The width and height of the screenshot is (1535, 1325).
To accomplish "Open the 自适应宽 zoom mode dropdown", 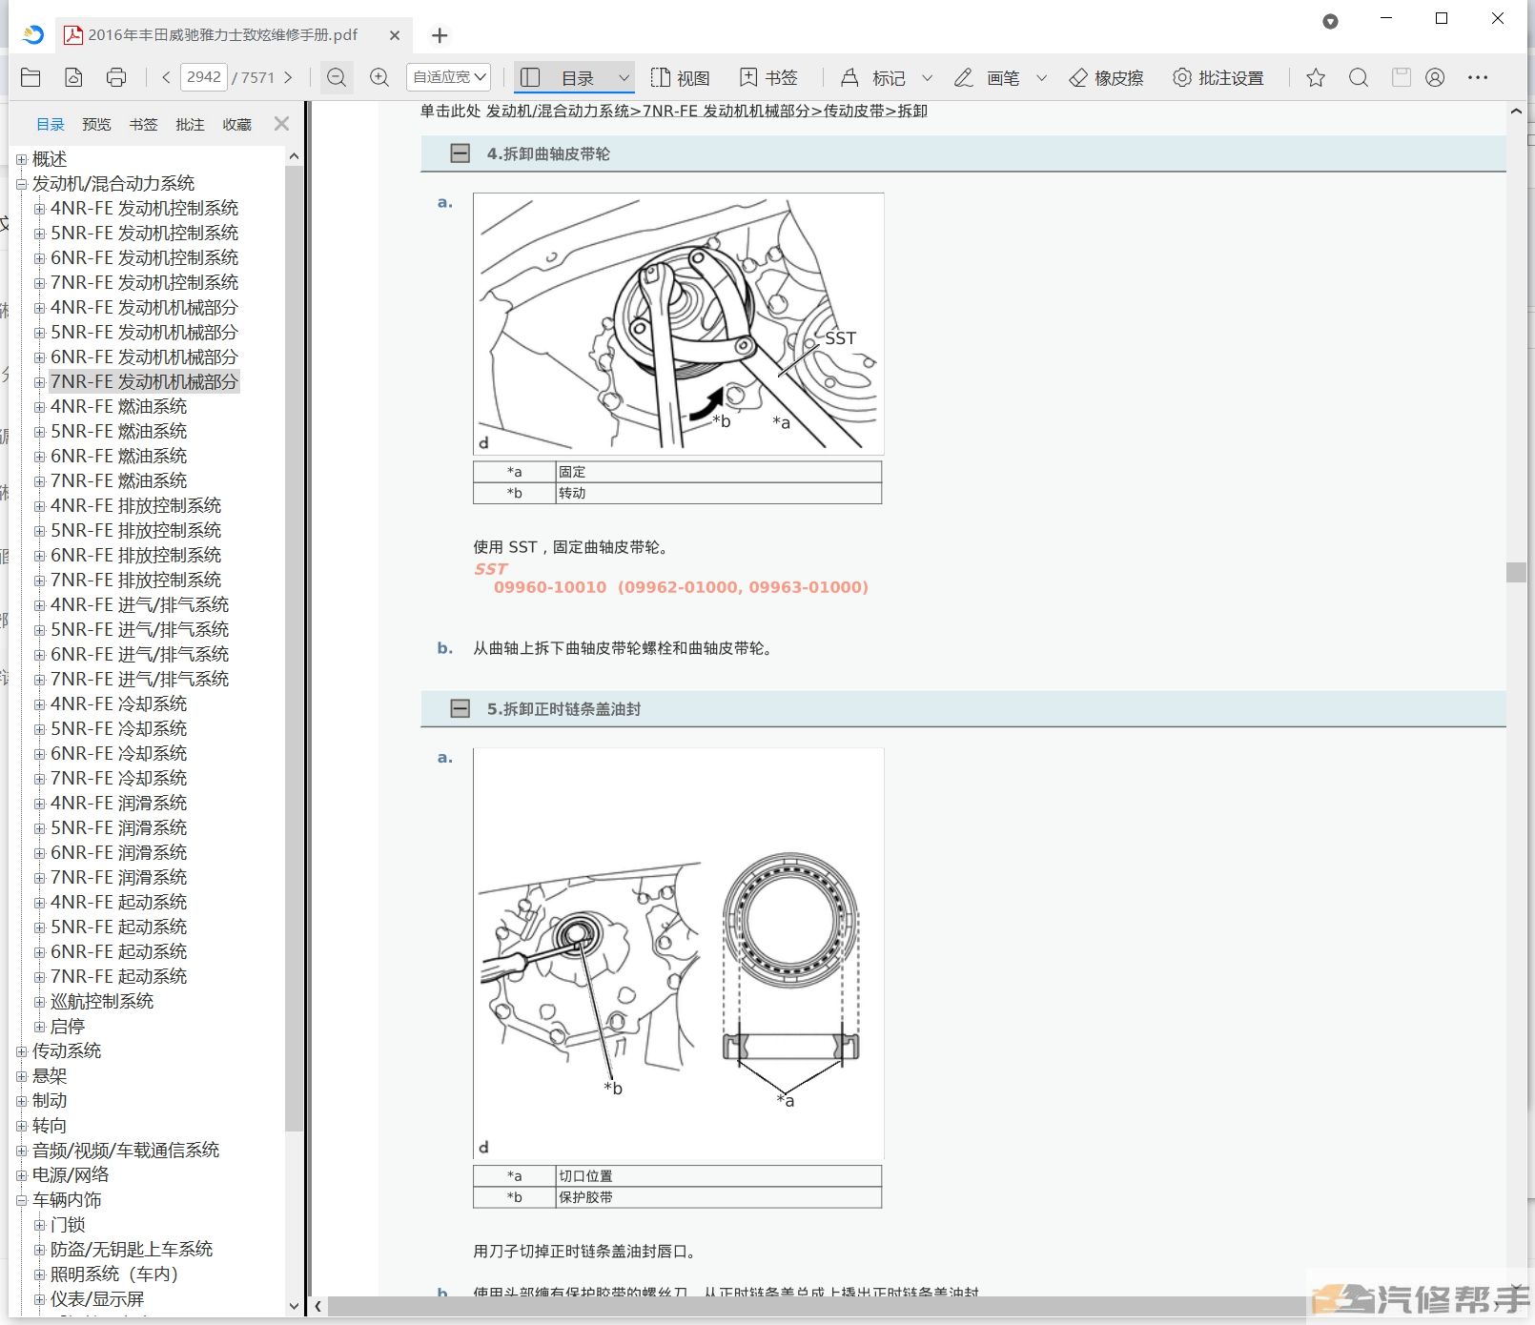I will [449, 77].
